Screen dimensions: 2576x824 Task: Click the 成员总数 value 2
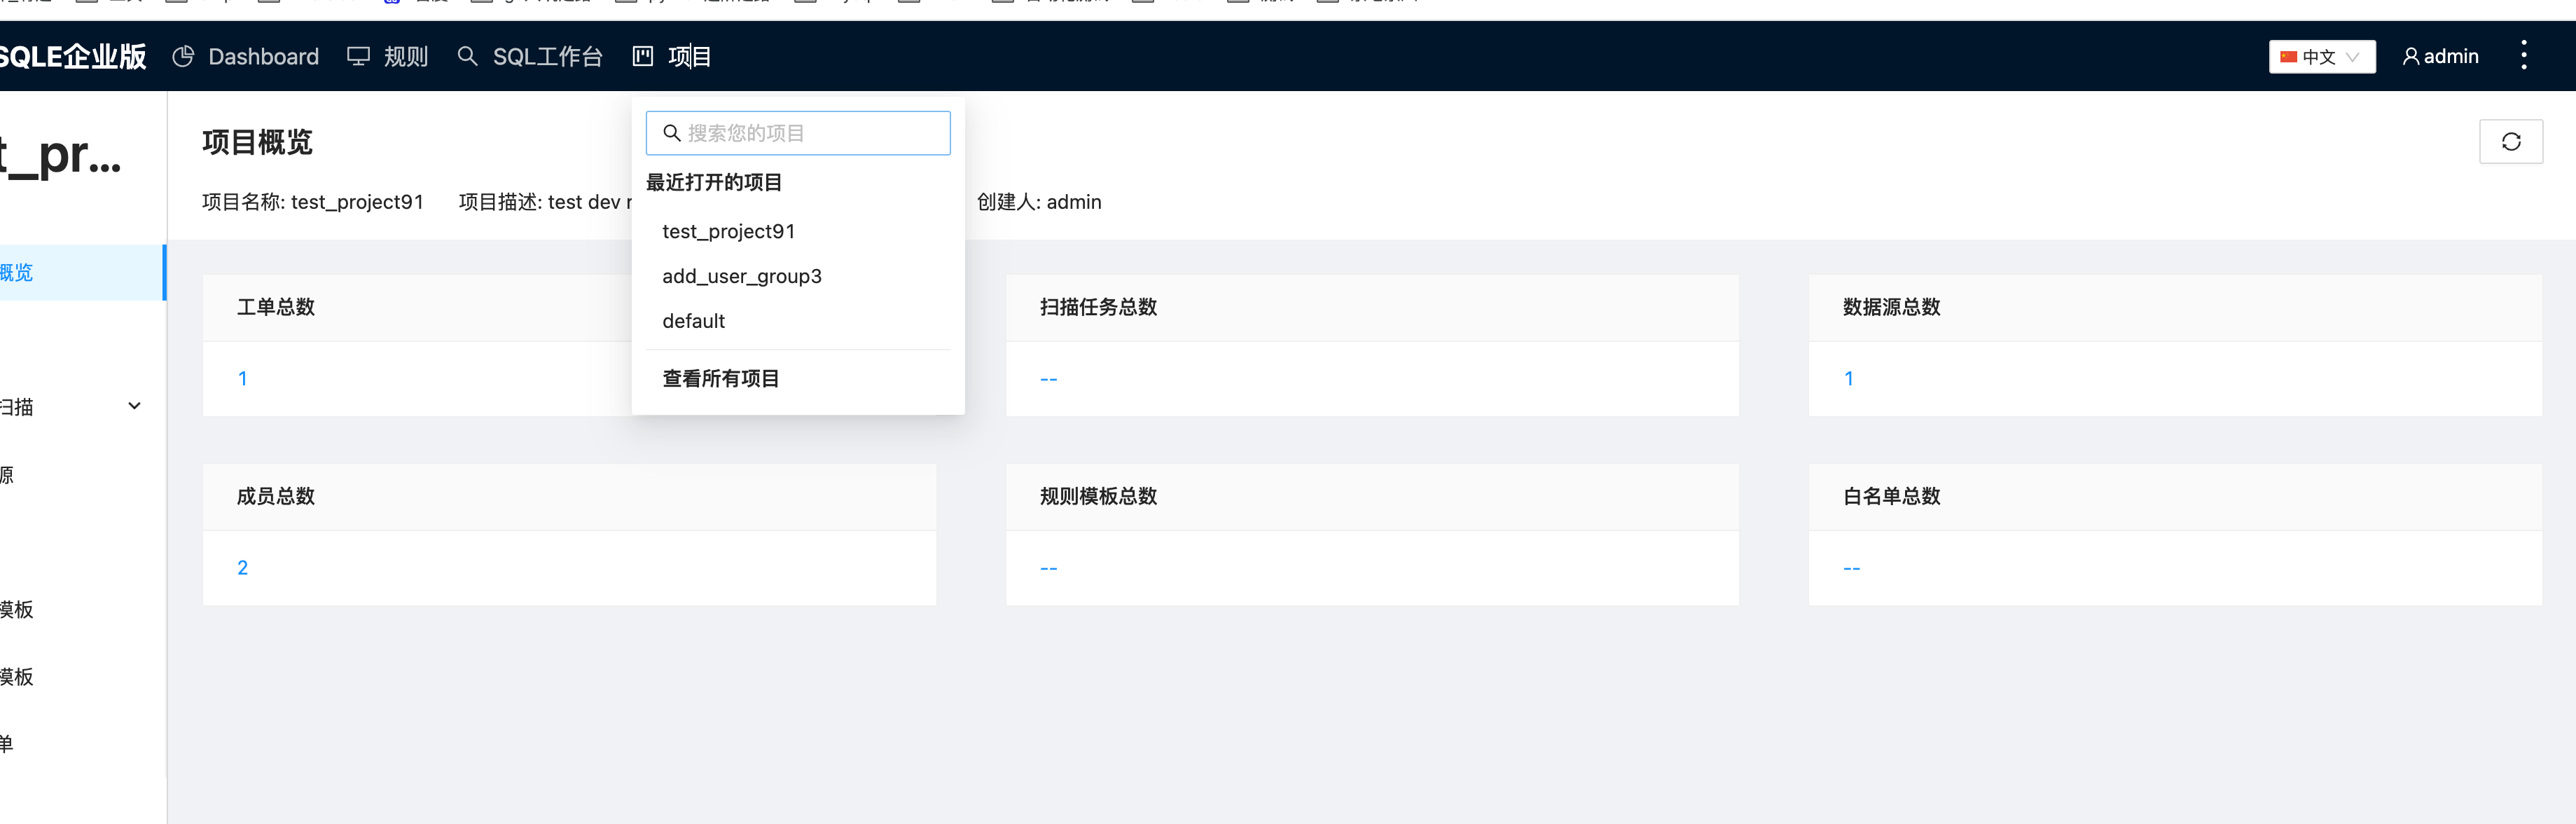point(242,568)
